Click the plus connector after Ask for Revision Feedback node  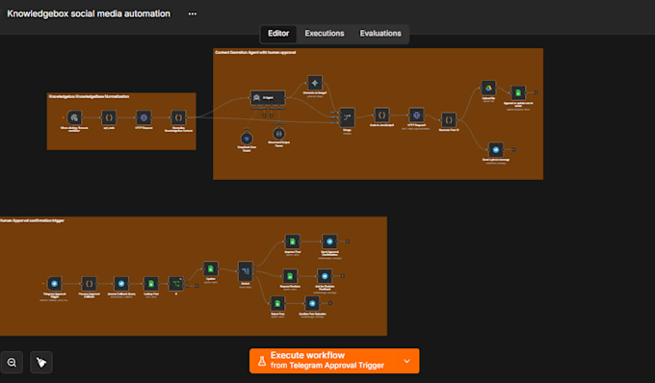(343, 276)
